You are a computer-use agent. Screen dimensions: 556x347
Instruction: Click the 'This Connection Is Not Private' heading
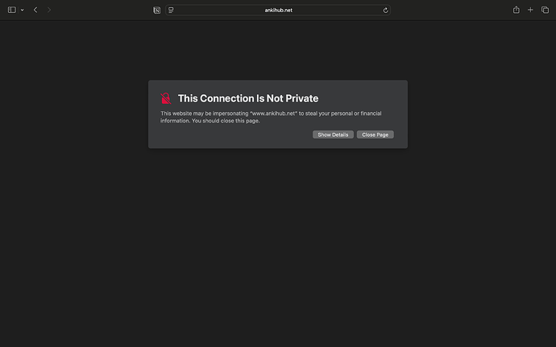248,98
